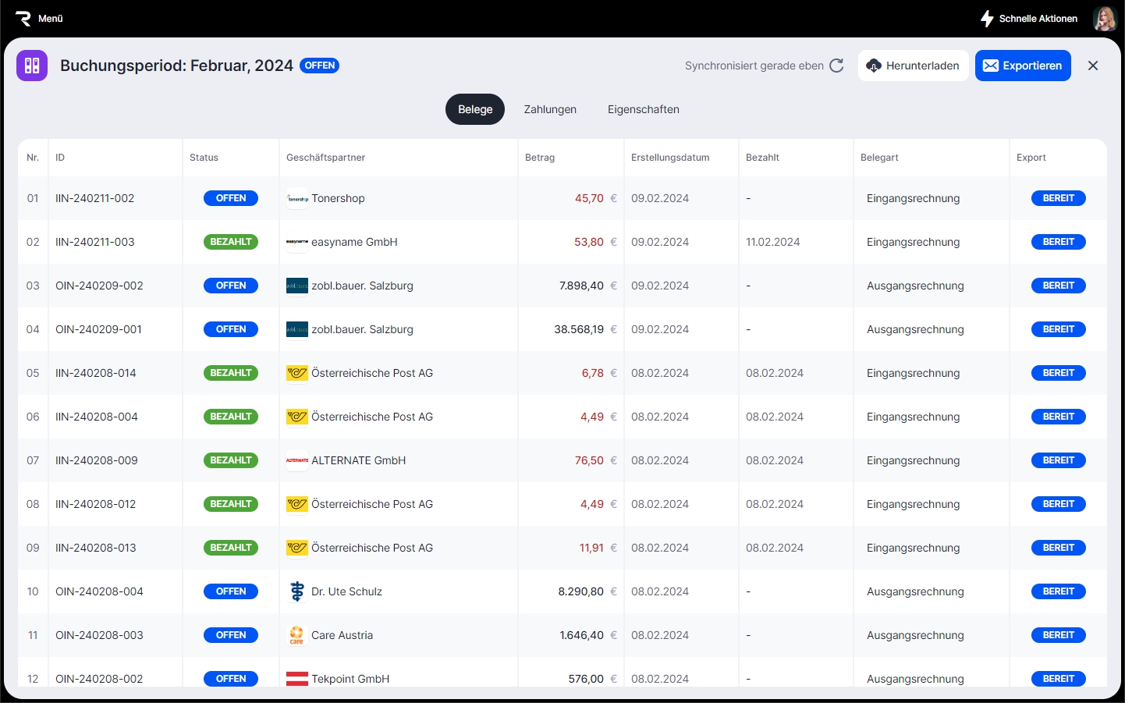Click the purple booking period icon
Image resolution: width=1125 pixels, height=703 pixels.
[32, 66]
